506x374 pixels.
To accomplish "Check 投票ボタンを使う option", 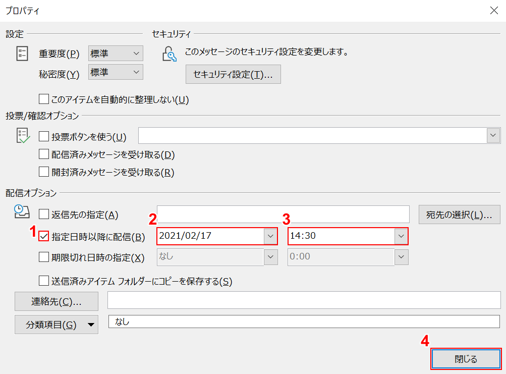I will click(x=44, y=136).
